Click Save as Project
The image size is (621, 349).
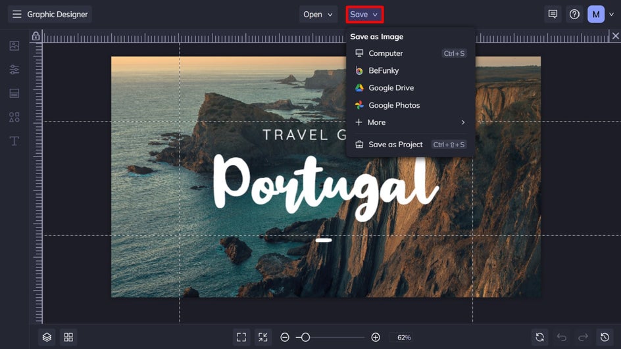395,145
